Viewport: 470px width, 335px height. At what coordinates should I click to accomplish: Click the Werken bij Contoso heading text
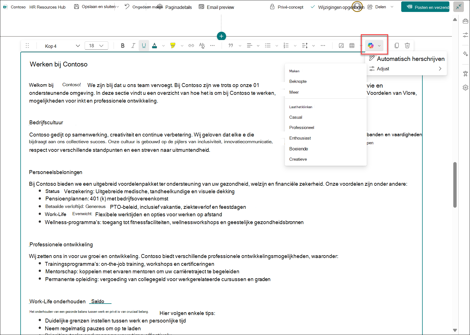pyautogui.click(x=58, y=64)
